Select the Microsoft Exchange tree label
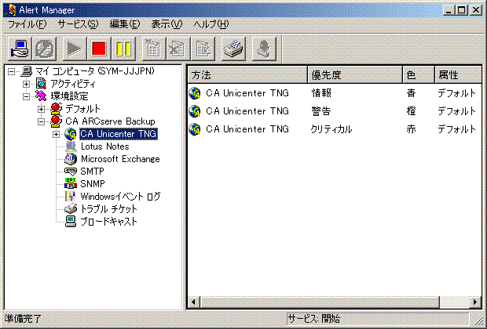The width and height of the screenshot is (487, 329). point(120,159)
